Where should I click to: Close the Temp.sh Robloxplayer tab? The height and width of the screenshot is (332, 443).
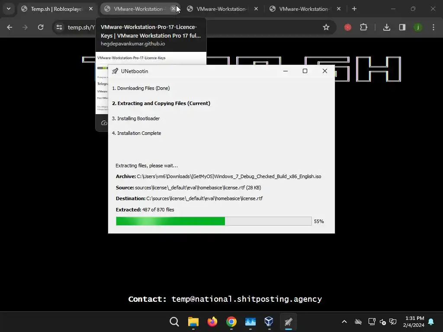point(91,9)
